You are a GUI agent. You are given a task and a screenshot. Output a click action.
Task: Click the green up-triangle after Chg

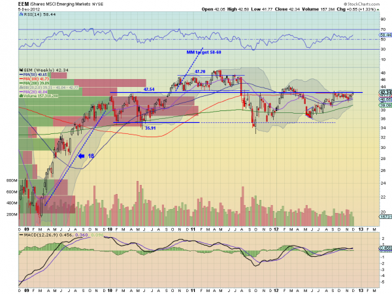378,10
